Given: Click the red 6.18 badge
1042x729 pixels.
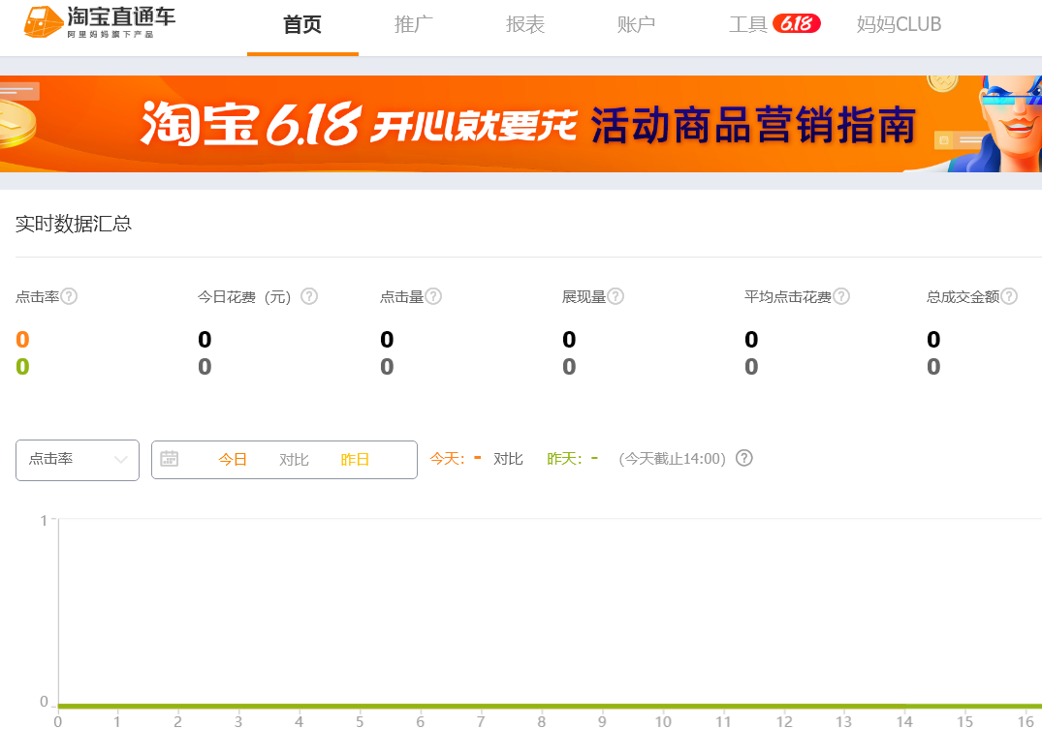Looking at the screenshot, I should click(x=796, y=24).
